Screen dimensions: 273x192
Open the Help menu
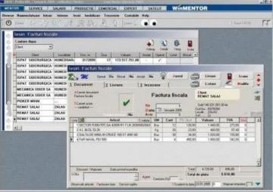click(145, 15)
